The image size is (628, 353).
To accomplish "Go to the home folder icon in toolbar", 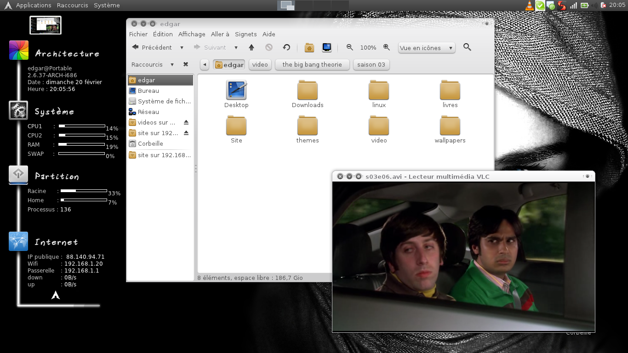I will (x=309, y=47).
